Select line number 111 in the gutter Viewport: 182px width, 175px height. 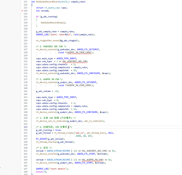[x=26, y=2]
